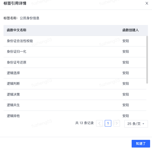Click the 函数中文名称 column header
Screen dimensions: 152x148
[17, 30]
